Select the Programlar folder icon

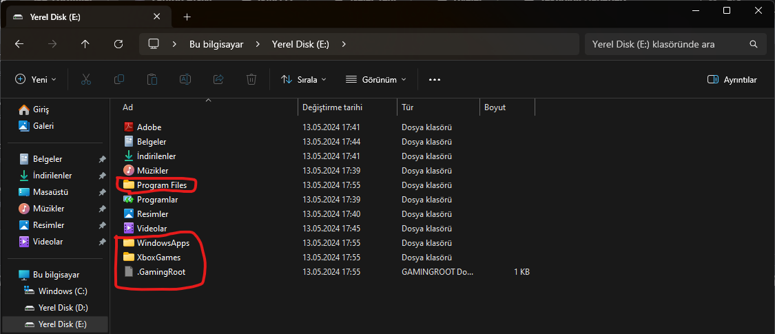(129, 200)
